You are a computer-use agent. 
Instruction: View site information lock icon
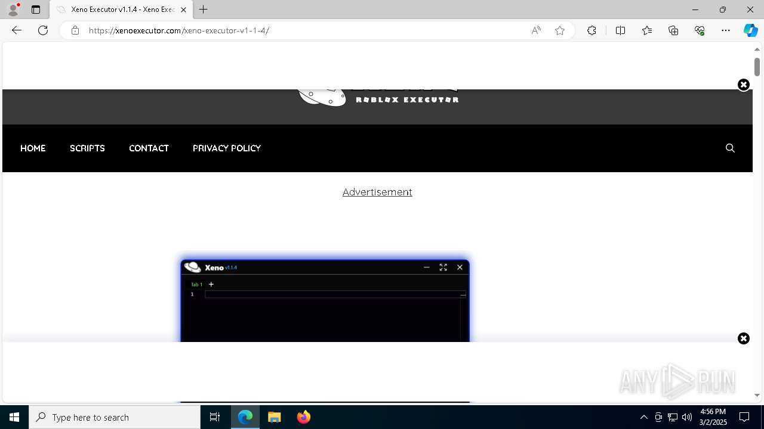coord(75,30)
